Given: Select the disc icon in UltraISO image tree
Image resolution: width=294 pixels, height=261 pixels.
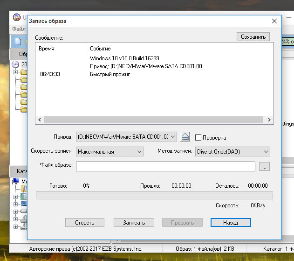Looking at the screenshot, I should (15, 64).
